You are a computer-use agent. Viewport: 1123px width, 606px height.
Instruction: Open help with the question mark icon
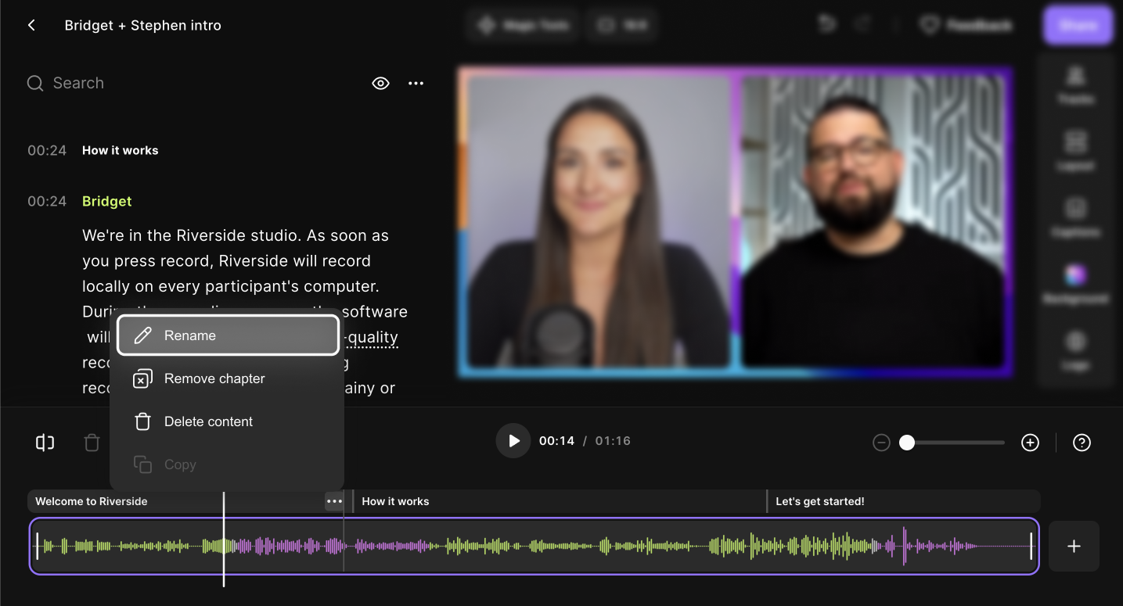tap(1082, 443)
